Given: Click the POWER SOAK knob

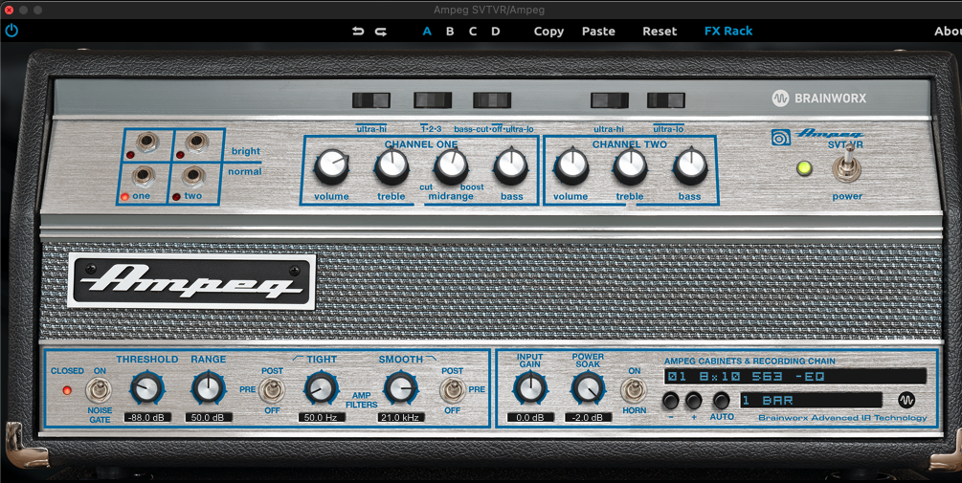Looking at the screenshot, I should click(x=588, y=388).
